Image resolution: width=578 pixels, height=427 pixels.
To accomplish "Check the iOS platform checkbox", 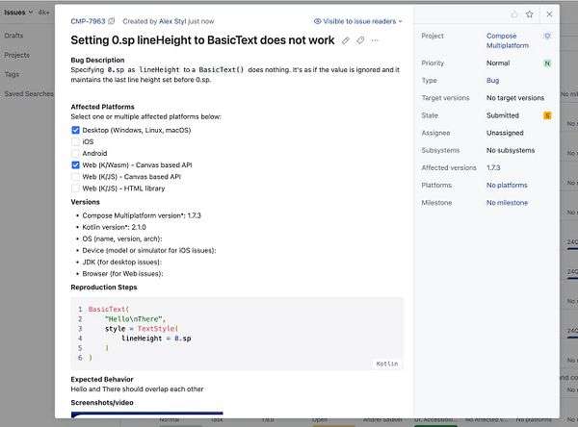I will coord(75,141).
